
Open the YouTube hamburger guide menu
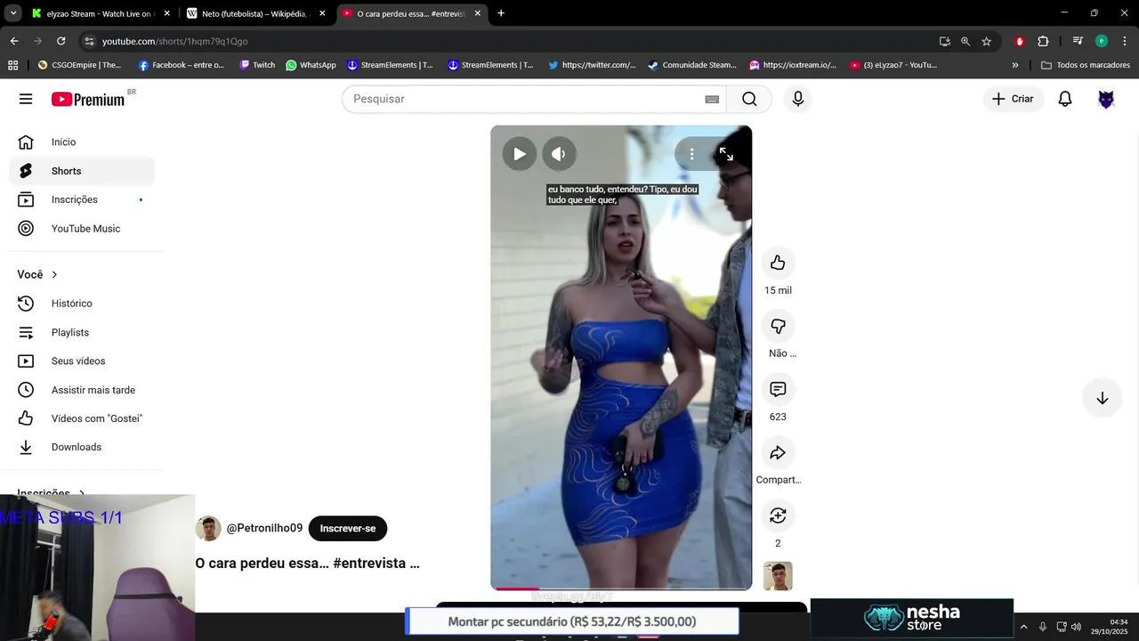click(x=26, y=99)
